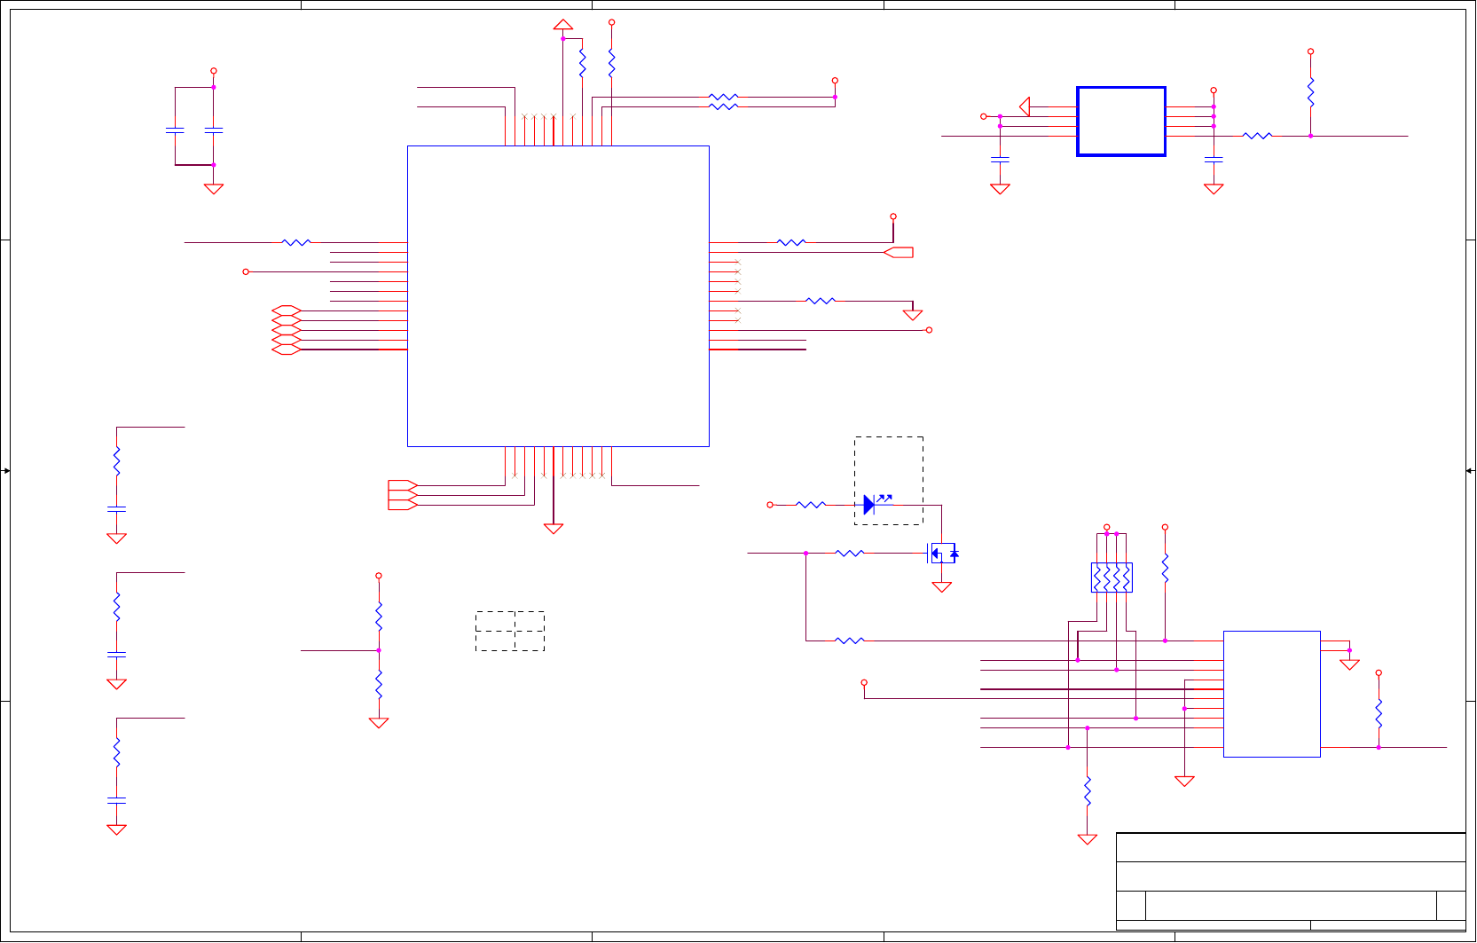The image size is (1477, 943).
Task: Select the bottom-right IC rectangle
Action: coord(1272,694)
